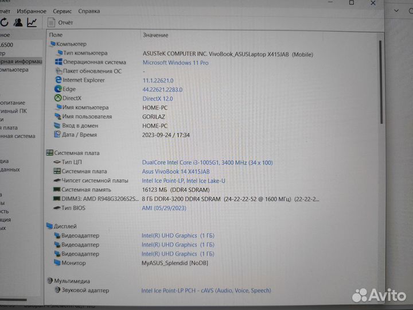
Task: Click the Тип BIOS chip icon
Action: coord(57,208)
